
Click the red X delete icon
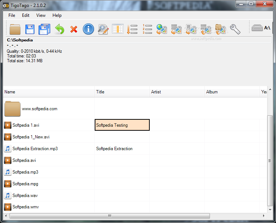[74, 29]
